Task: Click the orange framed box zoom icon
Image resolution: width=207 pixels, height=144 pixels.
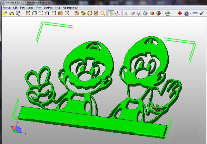Action: pos(90,13)
